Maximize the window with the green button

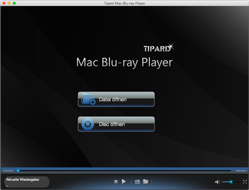(x=14, y=3)
